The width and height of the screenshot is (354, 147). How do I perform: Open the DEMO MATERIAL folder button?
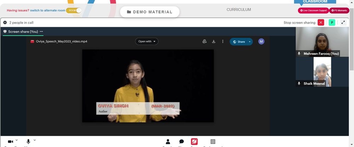pyautogui.click(x=150, y=12)
